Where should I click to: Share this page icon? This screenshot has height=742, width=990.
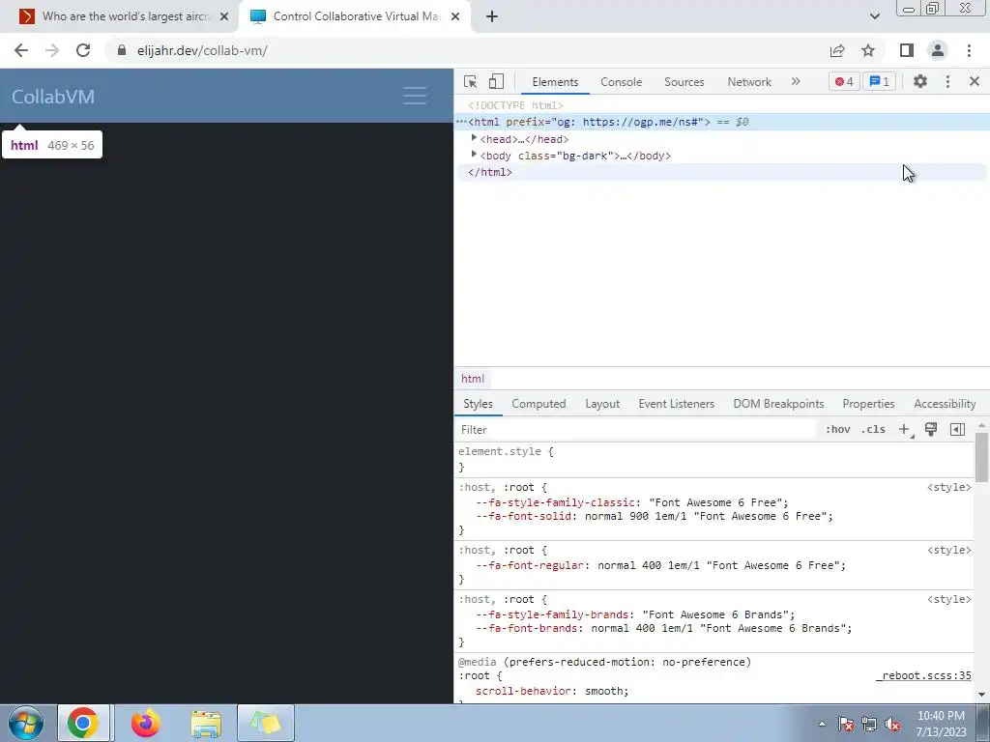coord(837,50)
